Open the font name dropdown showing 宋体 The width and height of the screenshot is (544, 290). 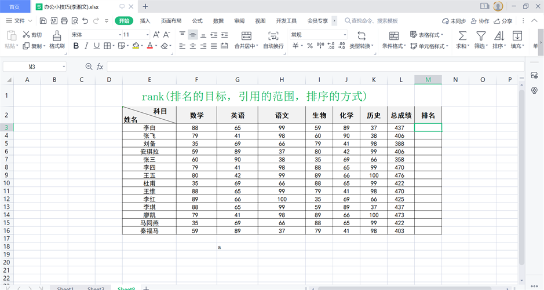pos(93,35)
